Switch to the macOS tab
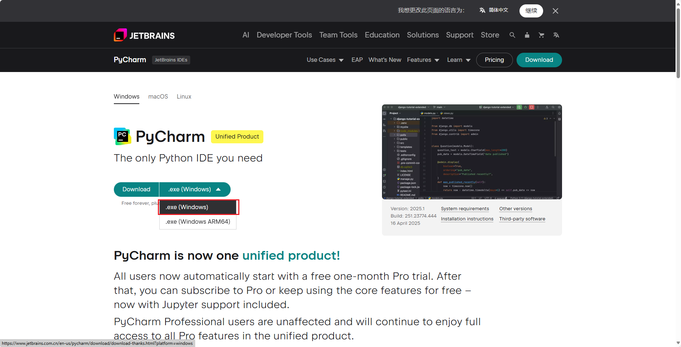This screenshot has height=347, width=681. 158,97
